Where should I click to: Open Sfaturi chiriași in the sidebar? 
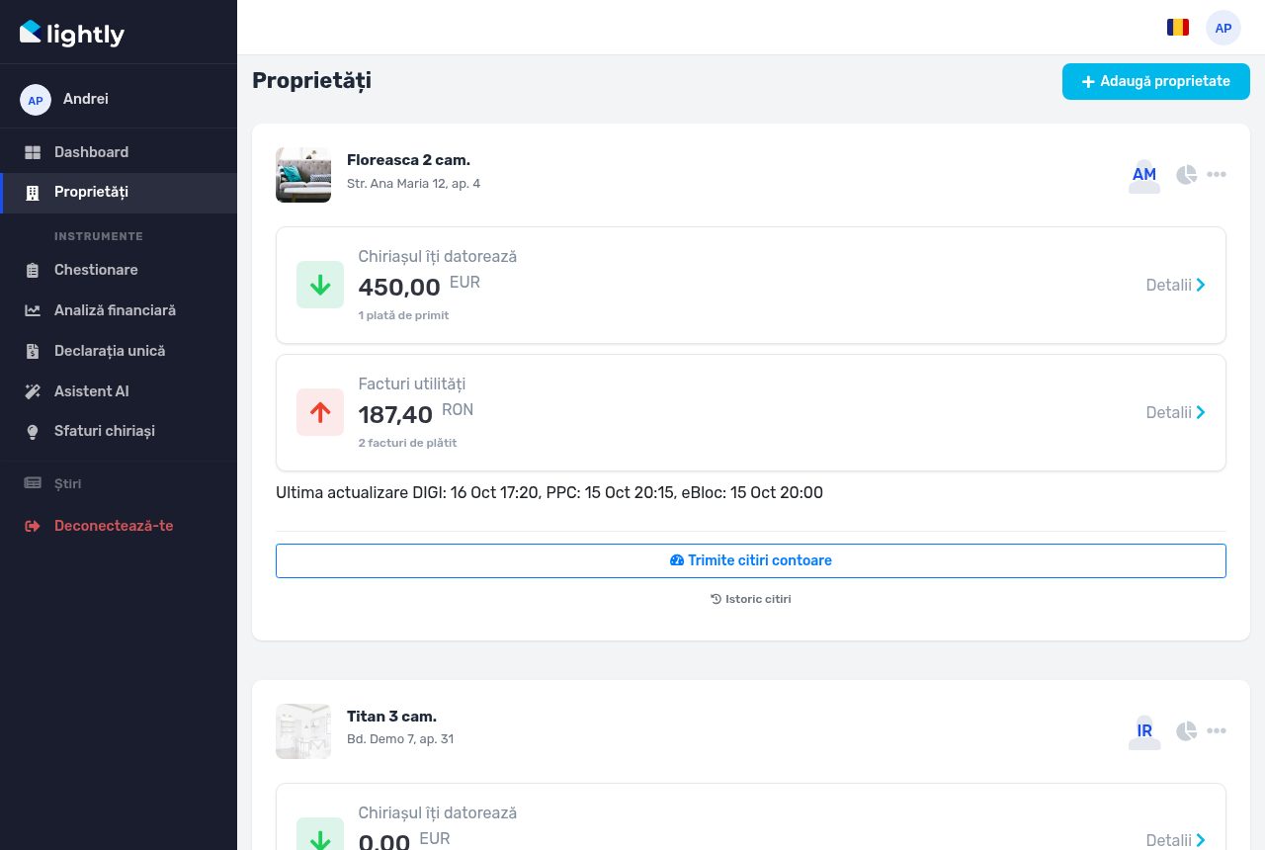point(119,431)
